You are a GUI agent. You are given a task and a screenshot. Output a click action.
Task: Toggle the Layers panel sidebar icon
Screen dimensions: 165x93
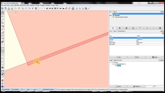tap(3, 49)
